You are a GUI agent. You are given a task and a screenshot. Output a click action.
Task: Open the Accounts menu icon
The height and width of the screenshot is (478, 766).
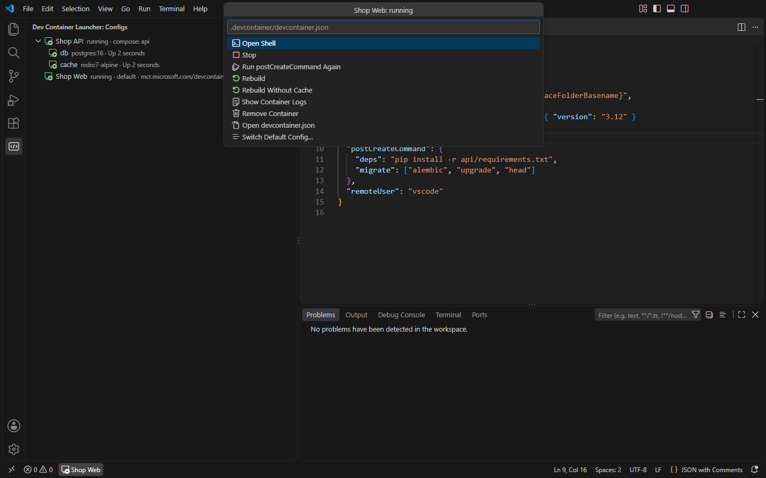[14, 426]
